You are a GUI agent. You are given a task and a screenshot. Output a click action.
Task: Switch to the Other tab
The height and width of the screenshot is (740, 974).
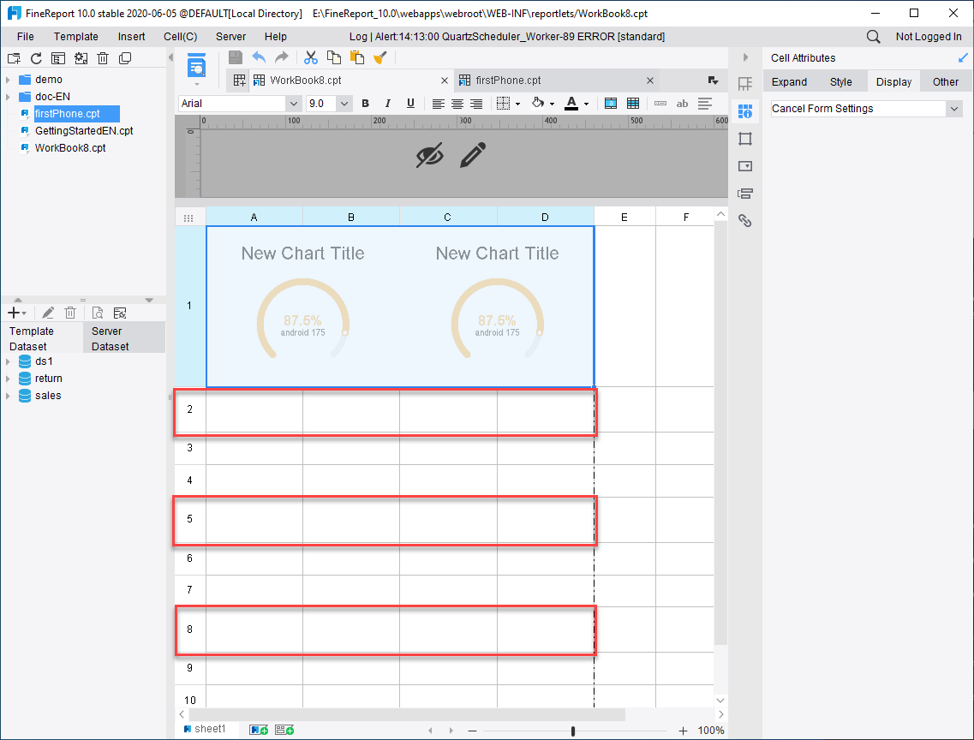(946, 82)
